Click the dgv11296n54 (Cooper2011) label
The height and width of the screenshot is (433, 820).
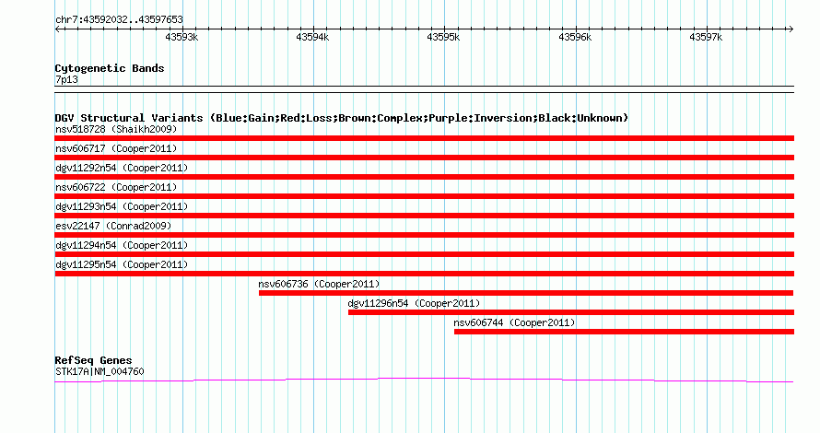click(414, 303)
